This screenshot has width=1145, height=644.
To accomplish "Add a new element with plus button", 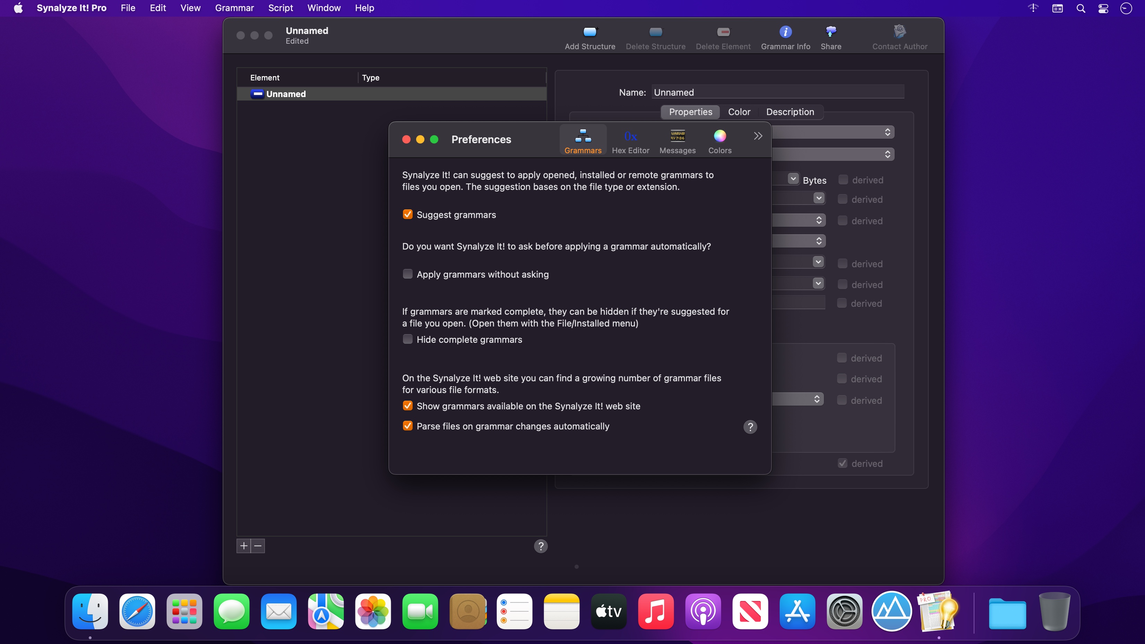I will 243,546.
